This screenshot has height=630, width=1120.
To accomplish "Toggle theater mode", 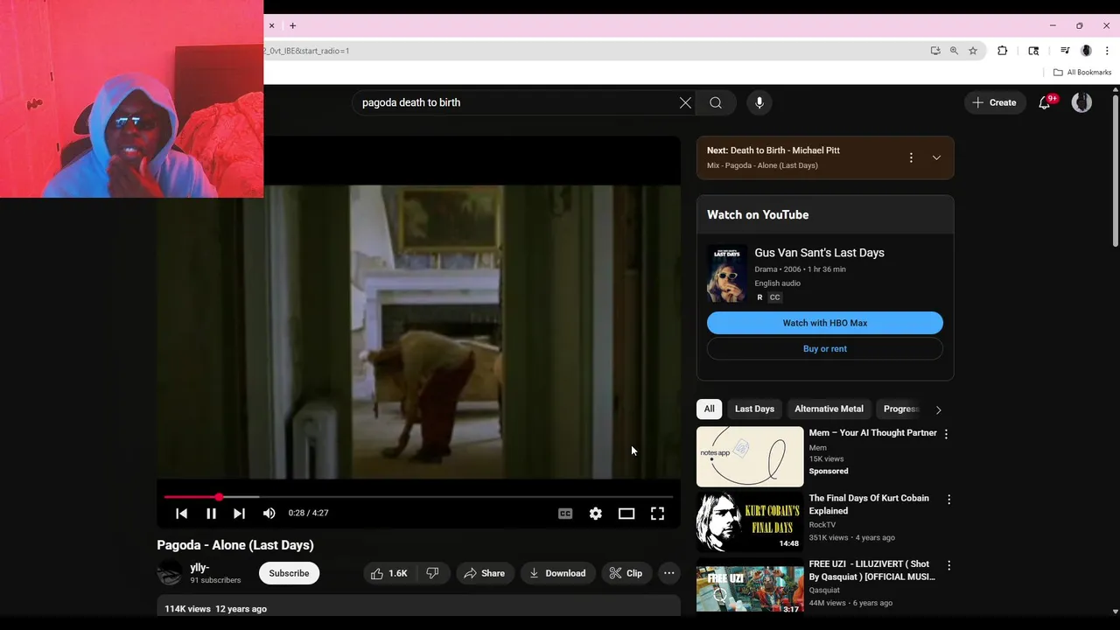I will 626,514.
